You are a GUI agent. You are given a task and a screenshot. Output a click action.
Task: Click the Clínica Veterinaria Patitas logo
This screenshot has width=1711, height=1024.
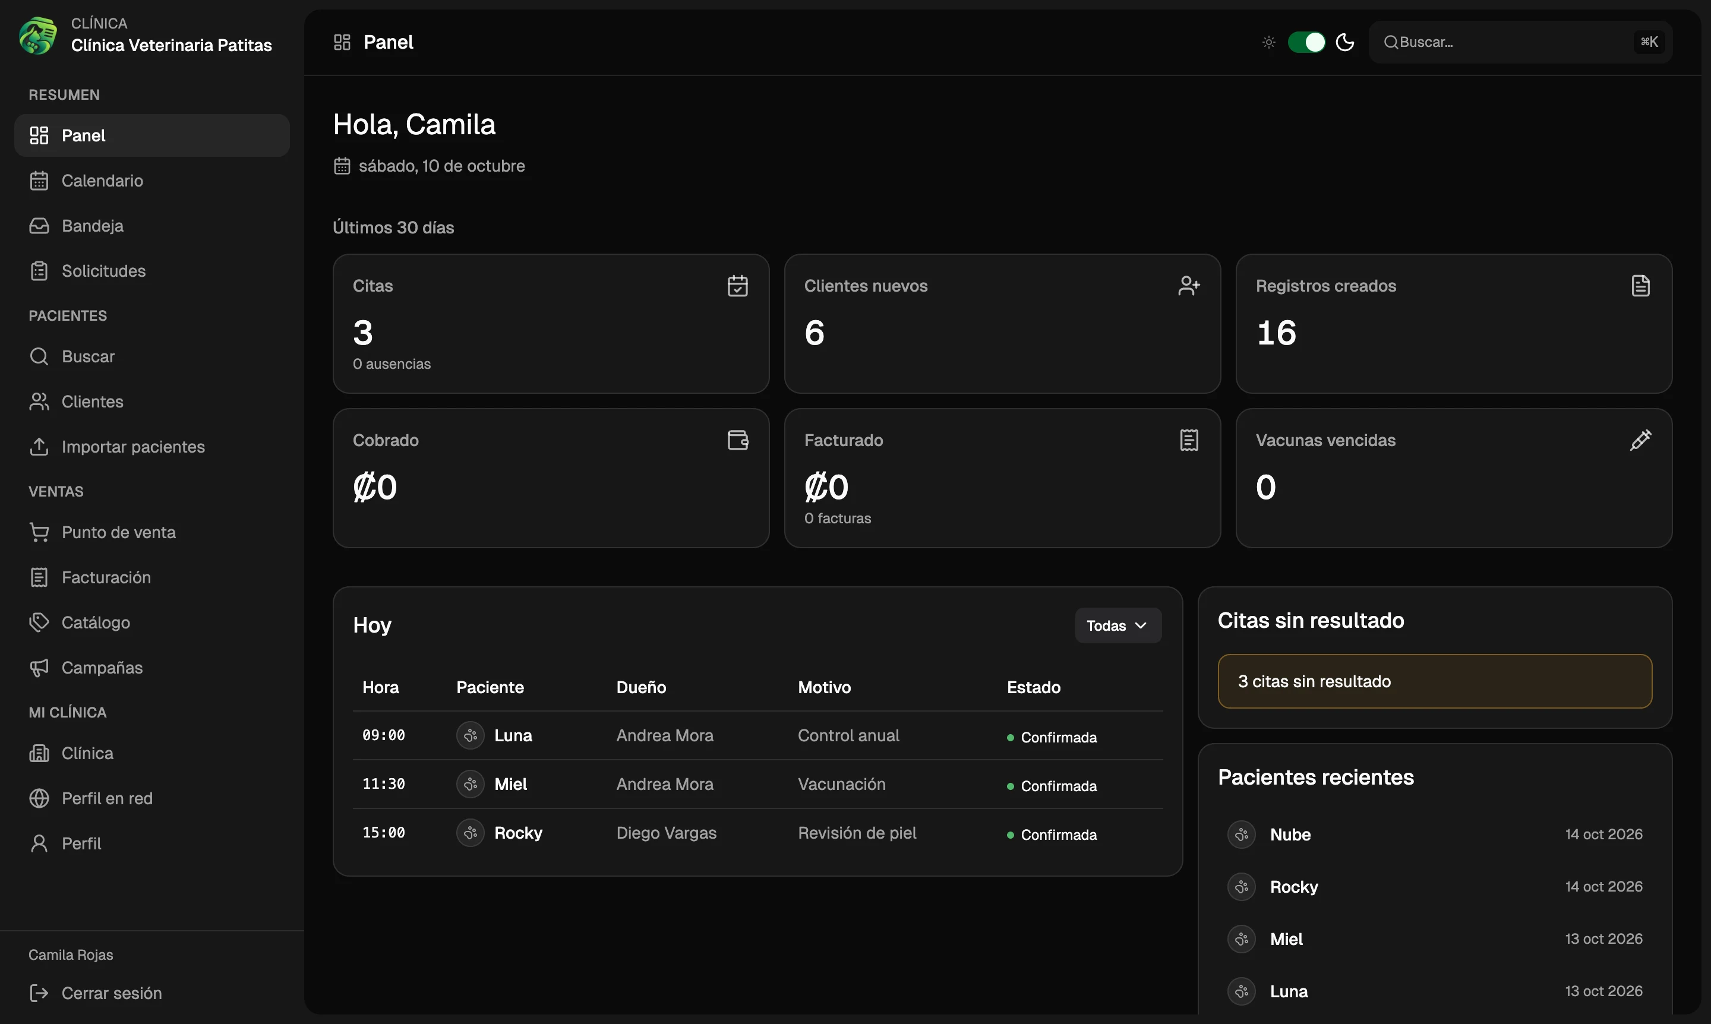(x=38, y=35)
